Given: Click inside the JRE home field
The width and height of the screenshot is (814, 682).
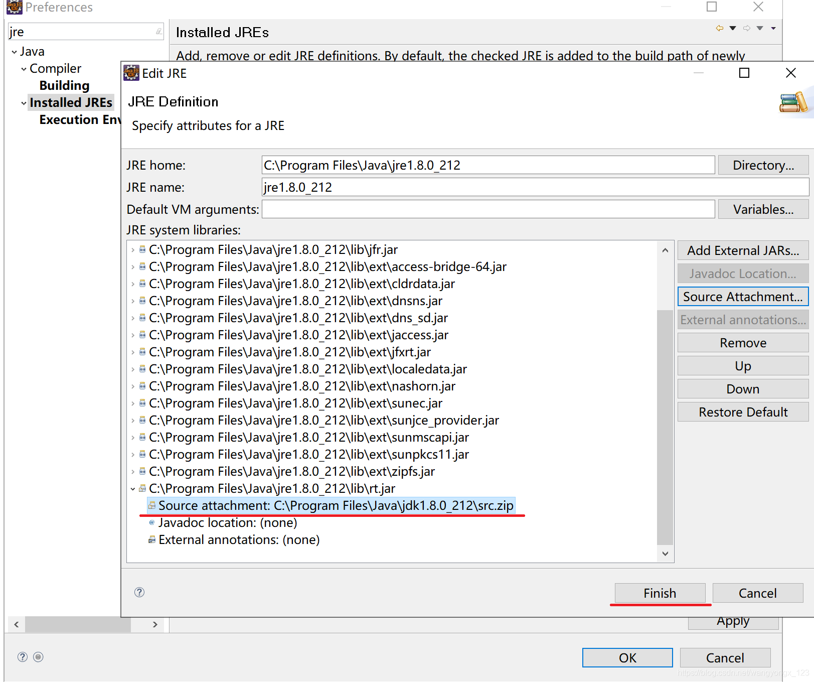Looking at the screenshot, I should [x=488, y=165].
